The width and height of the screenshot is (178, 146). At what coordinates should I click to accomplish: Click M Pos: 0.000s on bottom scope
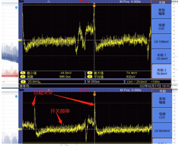[131, 90]
